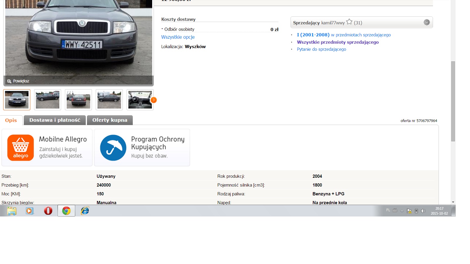Open the Oferty kupna tab
Screen dimensions: 470x264
click(110, 120)
